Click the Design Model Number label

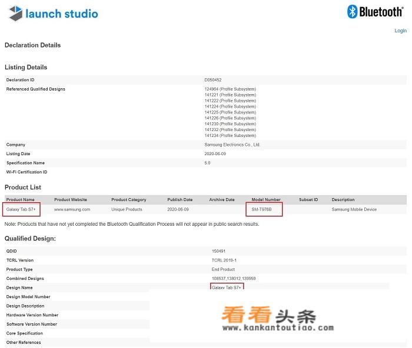tap(28, 297)
